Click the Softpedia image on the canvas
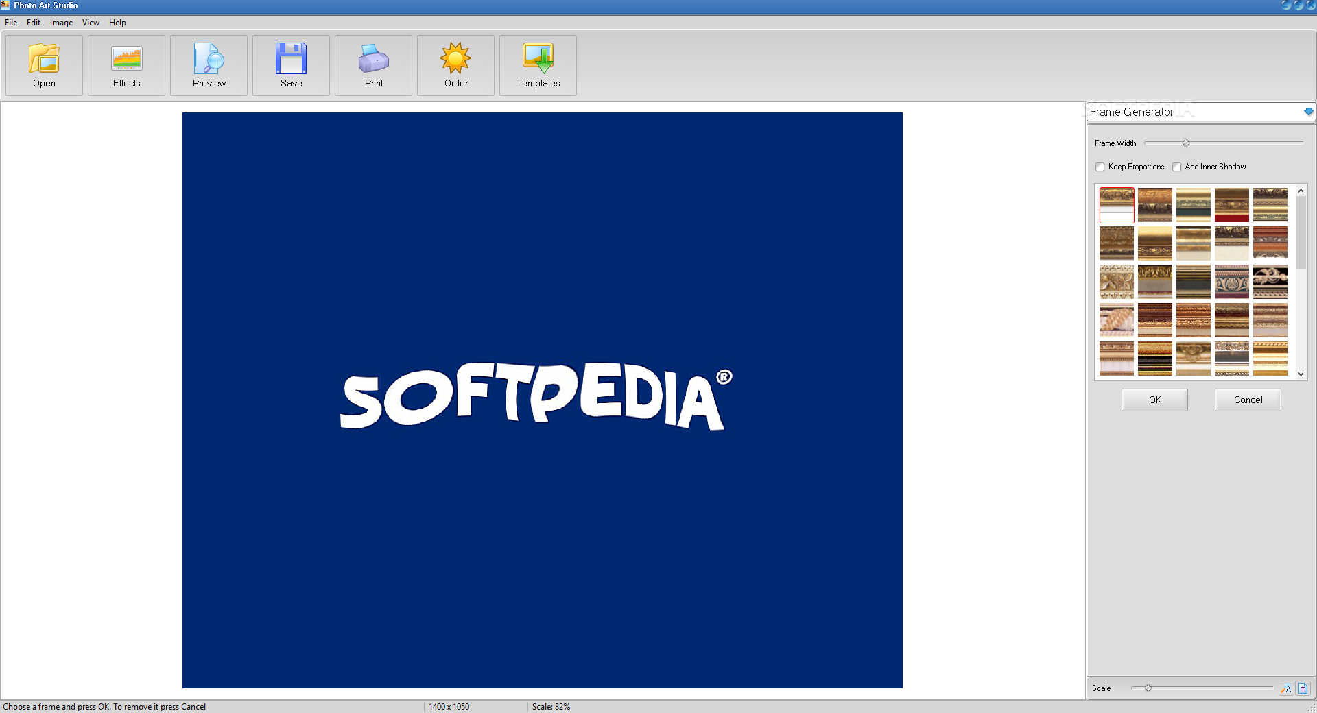The image size is (1317, 713). point(542,400)
